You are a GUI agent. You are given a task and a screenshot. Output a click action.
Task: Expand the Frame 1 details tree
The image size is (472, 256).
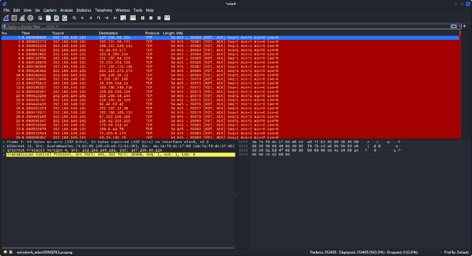[3, 141]
